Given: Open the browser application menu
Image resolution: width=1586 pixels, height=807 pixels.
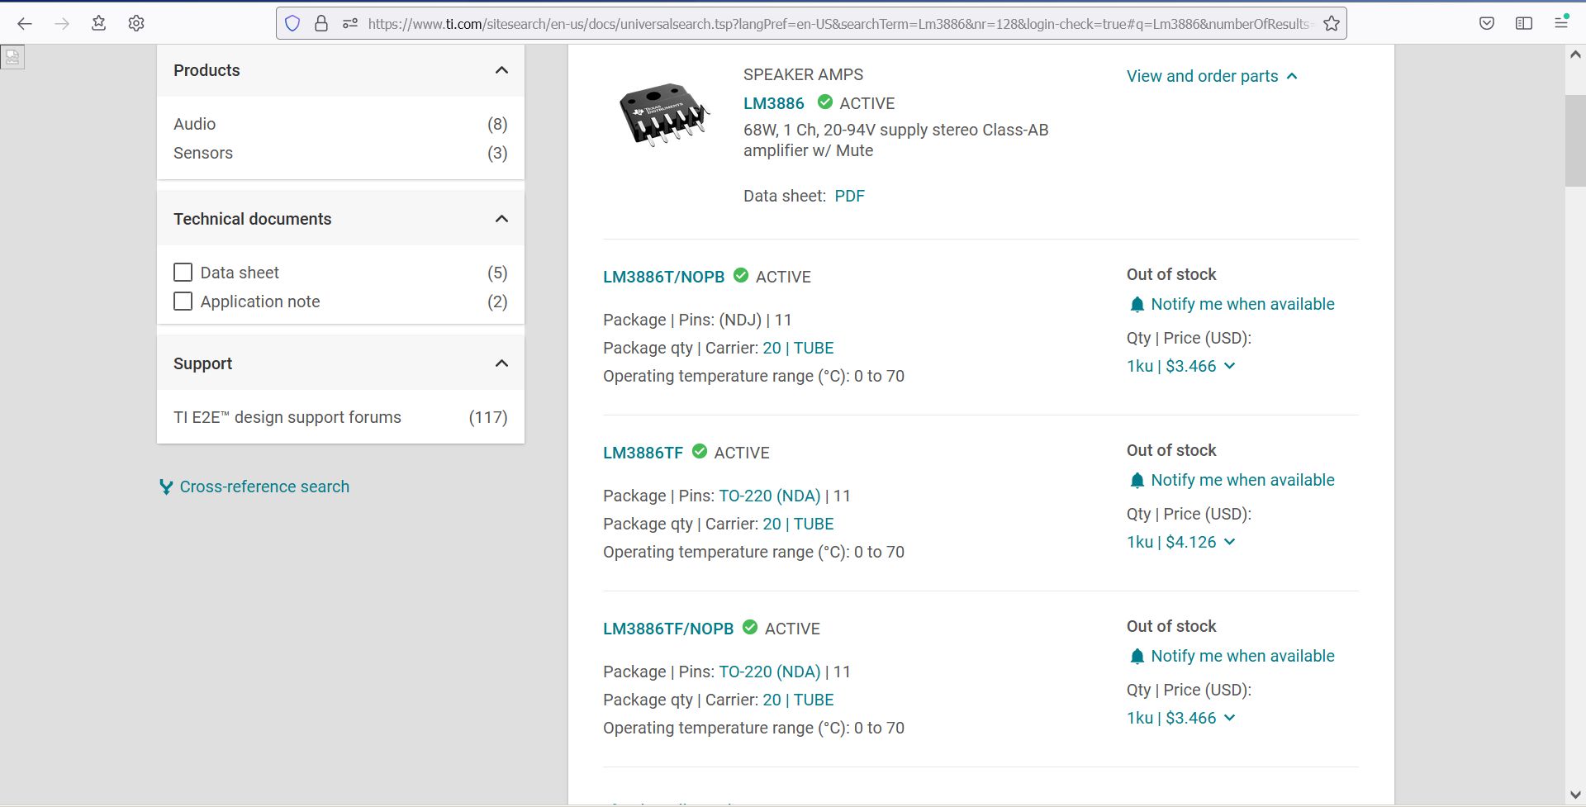Looking at the screenshot, I should [x=1561, y=22].
